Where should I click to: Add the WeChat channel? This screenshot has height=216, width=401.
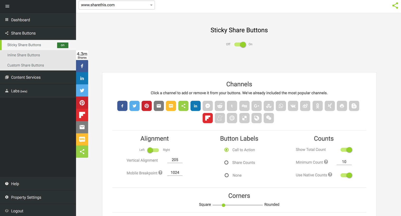click(269, 118)
